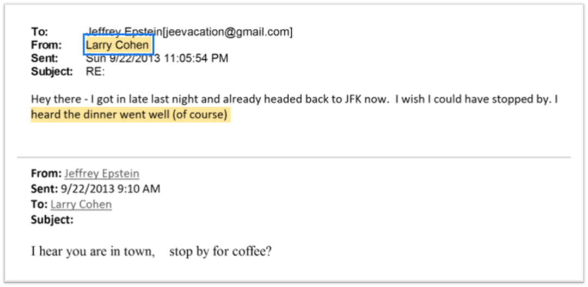
Task: Open Jeffrey Epstein link in quoted message
Action: (x=101, y=174)
